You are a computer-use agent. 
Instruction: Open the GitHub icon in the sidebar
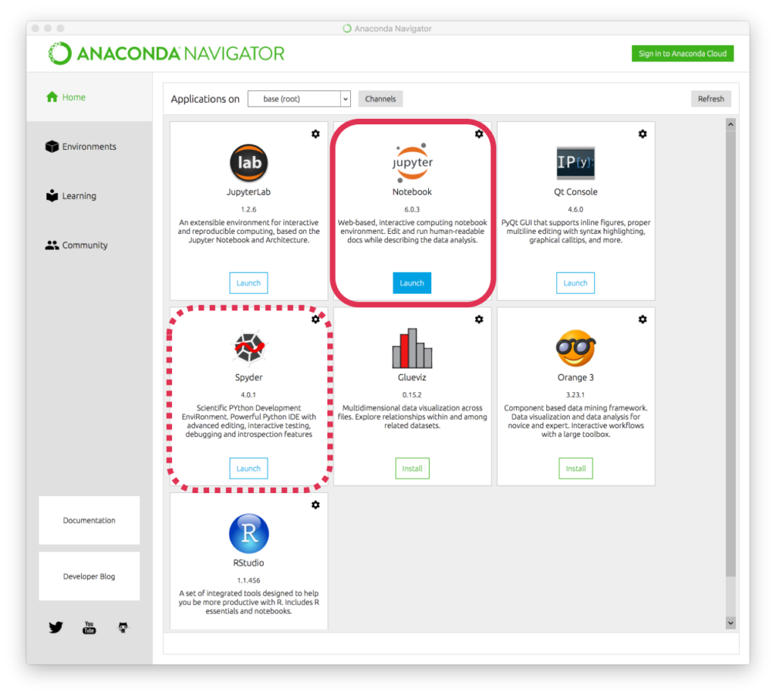coord(123,627)
